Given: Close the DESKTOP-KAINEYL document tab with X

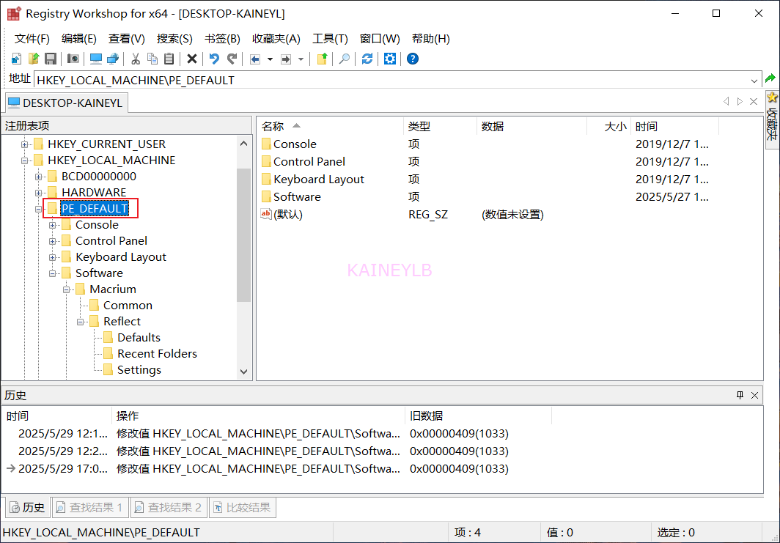Looking at the screenshot, I should [754, 101].
